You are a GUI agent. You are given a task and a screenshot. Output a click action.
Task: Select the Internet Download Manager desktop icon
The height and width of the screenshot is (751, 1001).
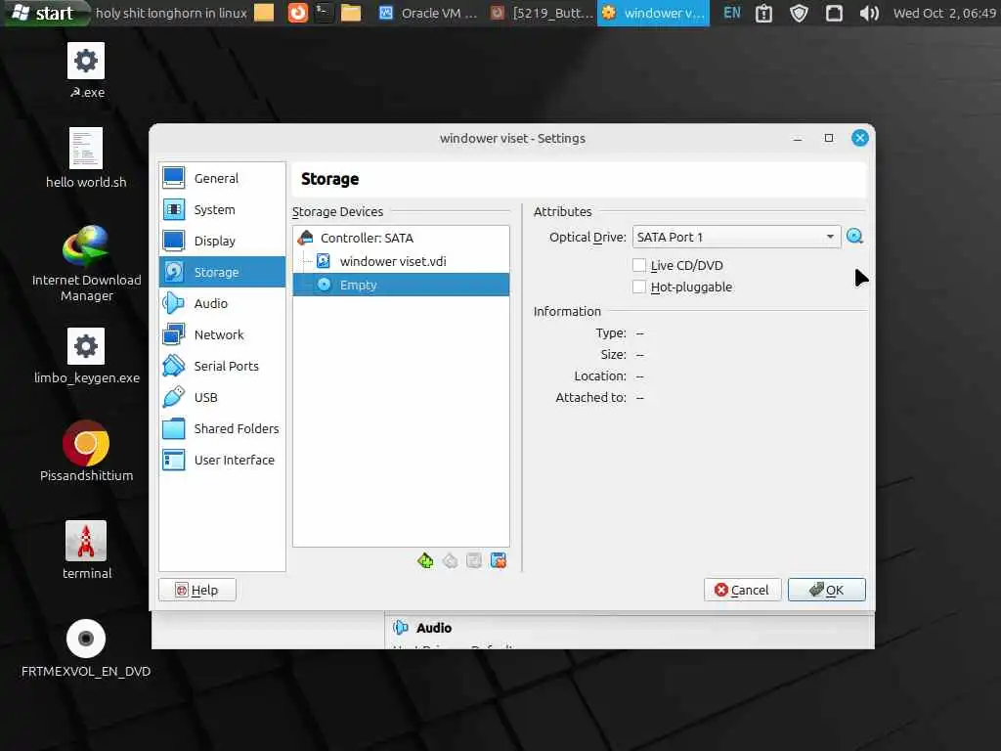pyautogui.click(x=86, y=264)
